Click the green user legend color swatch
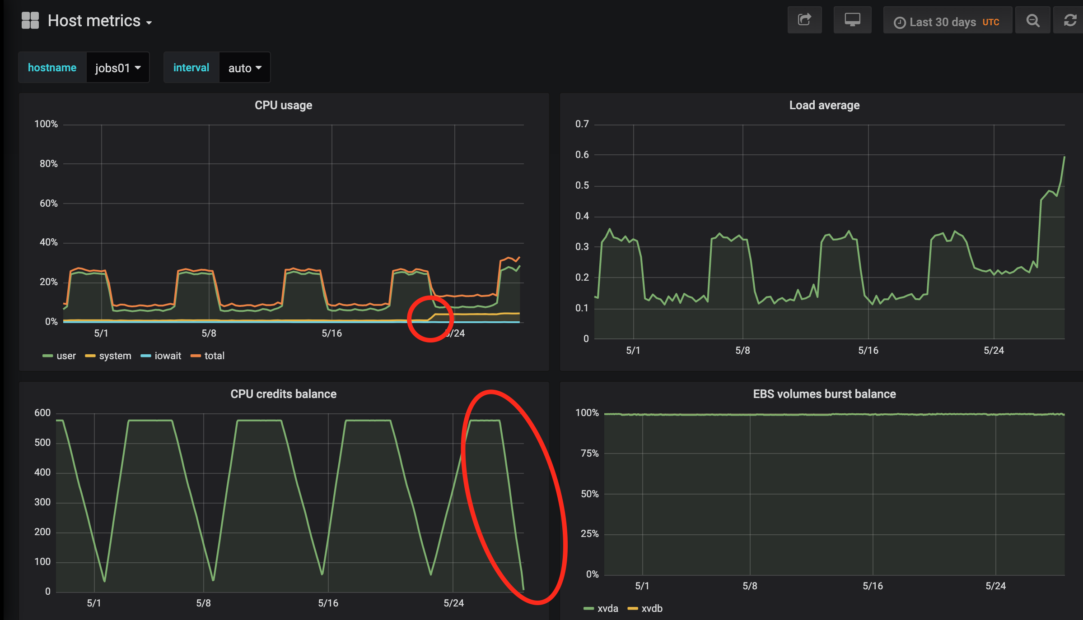1083x620 pixels. coord(47,356)
